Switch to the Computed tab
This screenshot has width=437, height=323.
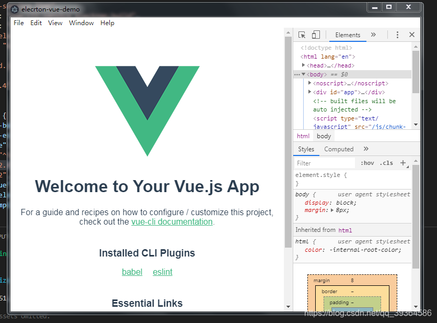[339, 149]
